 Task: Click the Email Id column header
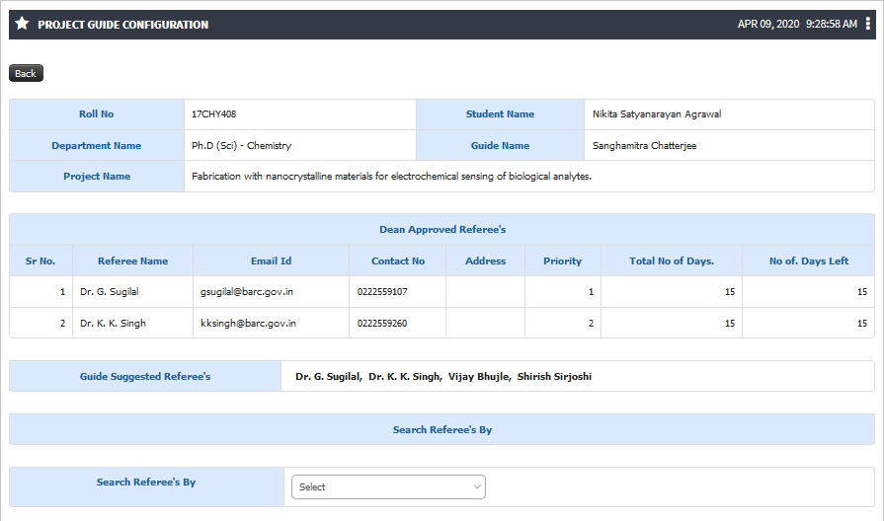[x=272, y=260]
